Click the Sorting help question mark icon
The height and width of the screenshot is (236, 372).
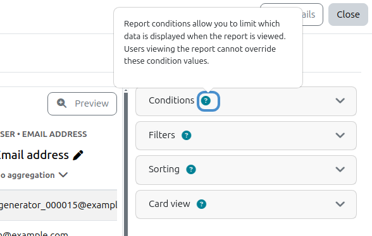point(191,170)
